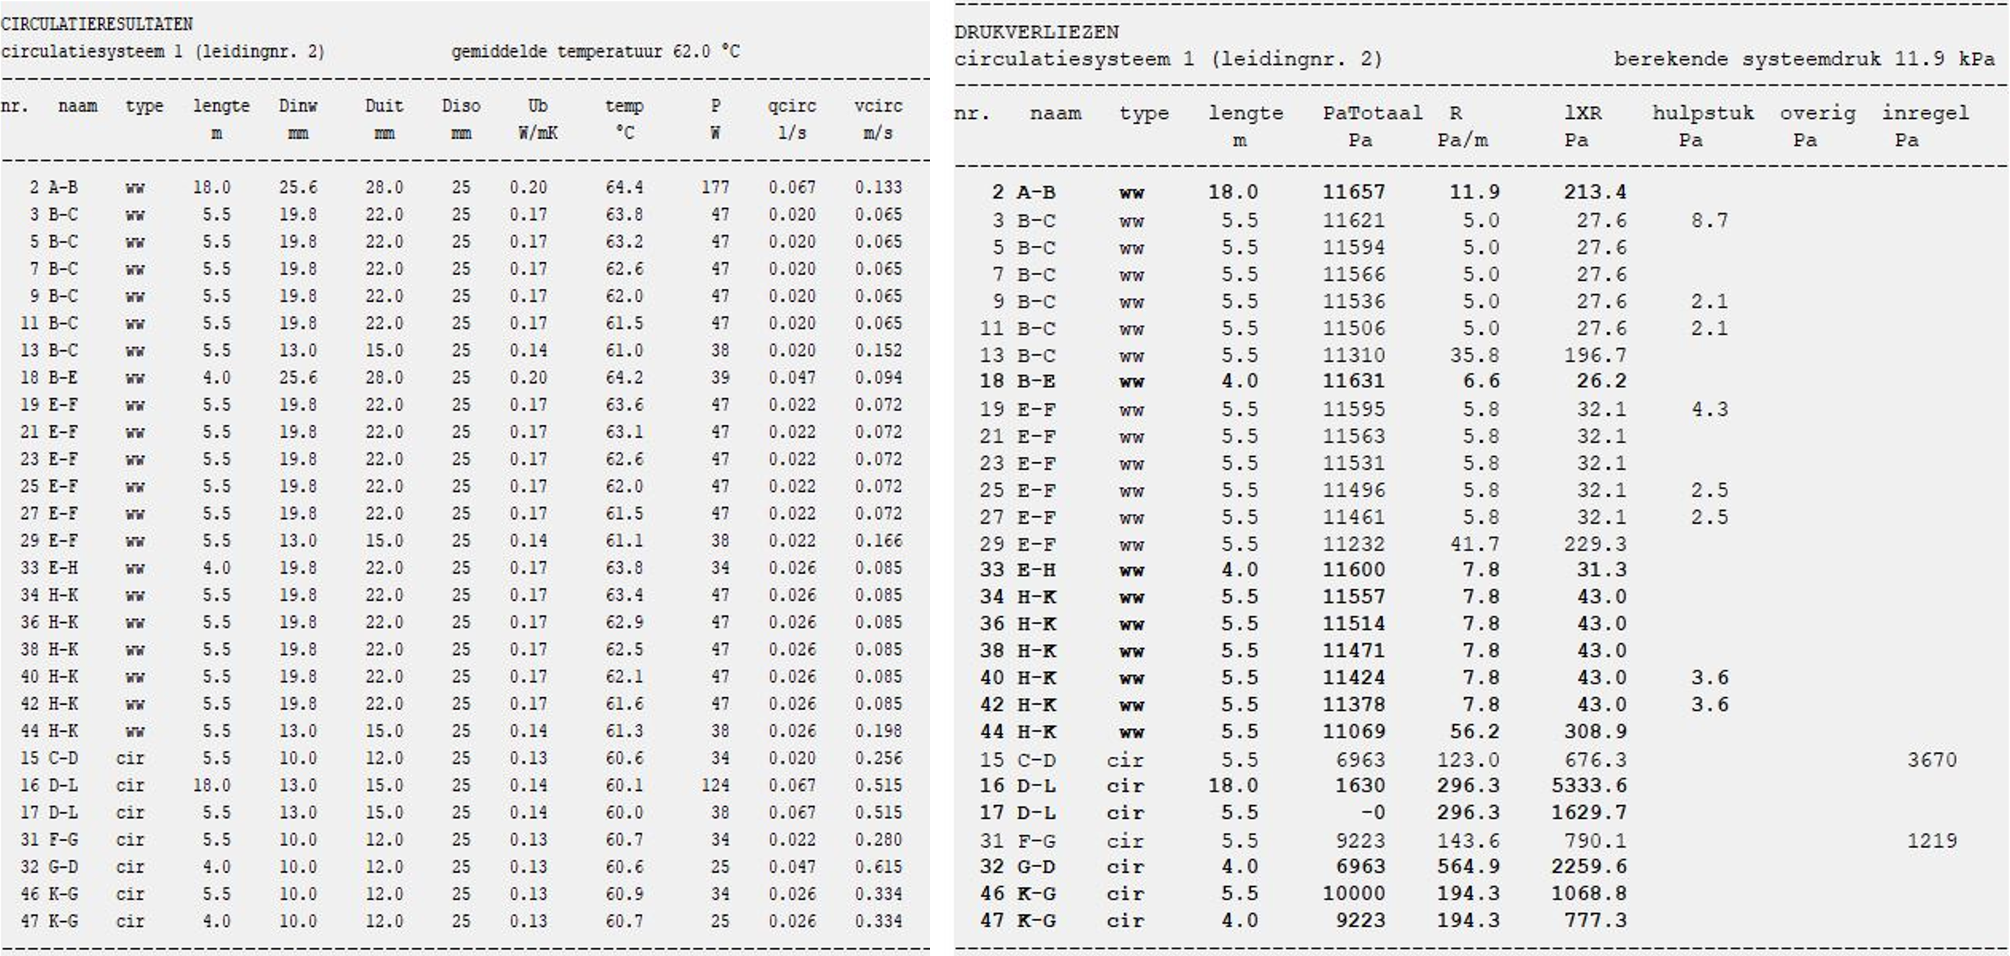Click vcirc 0.166 in row 29 E-F
The height and width of the screenshot is (956, 2010).
pyautogui.click(x=878, y=540)
